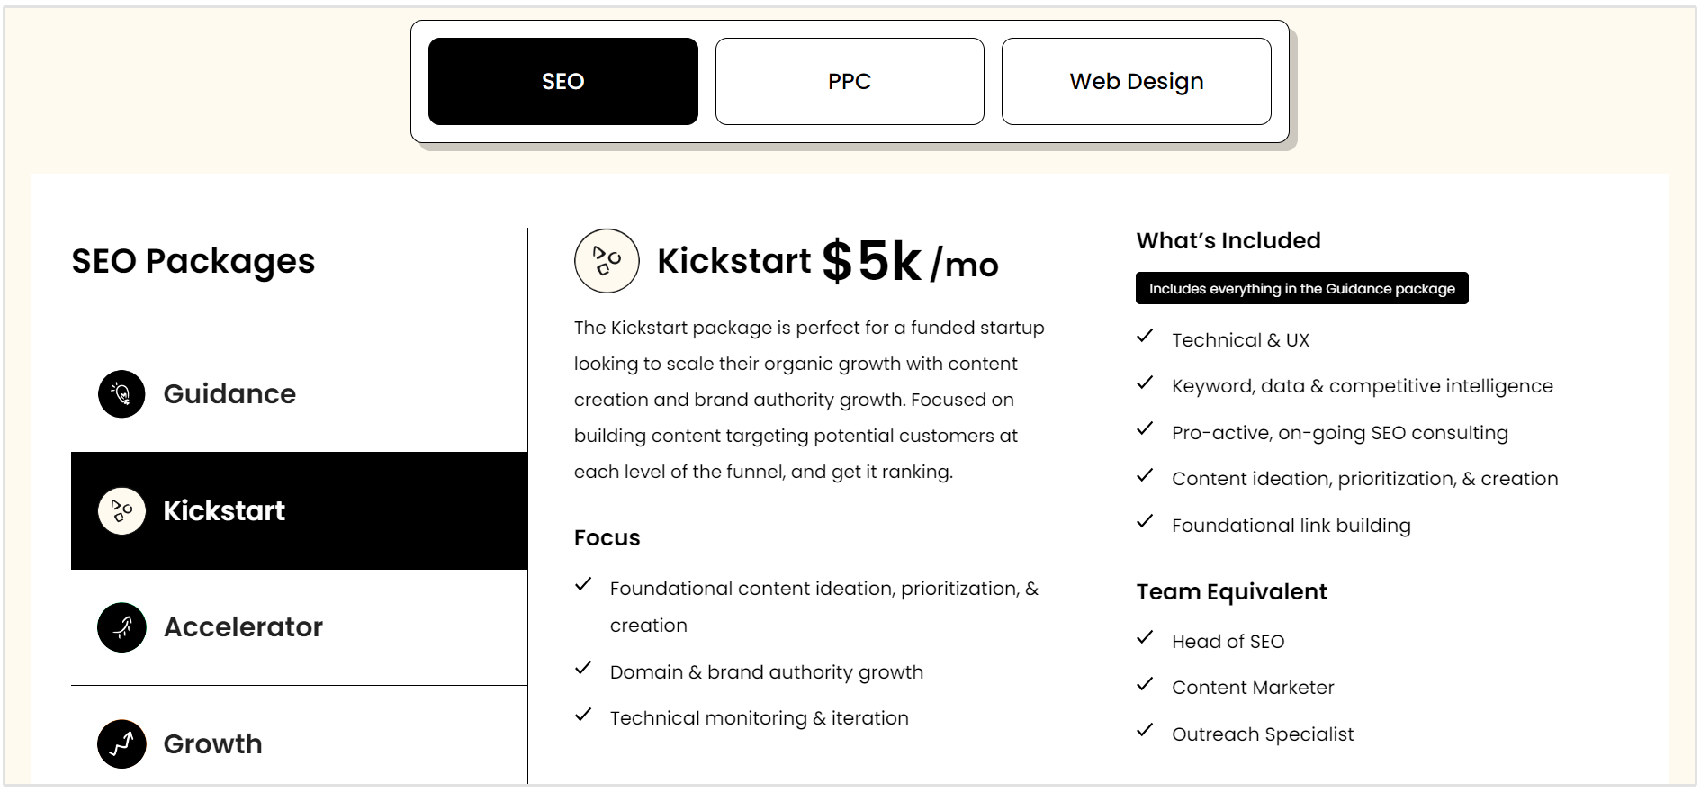The width and height of the screenshot is (1701, 792).
Task: Click the large Kickstart header icon
Action: 607,261
